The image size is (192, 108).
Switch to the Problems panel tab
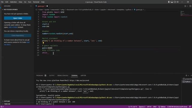(x=40, y=76)
